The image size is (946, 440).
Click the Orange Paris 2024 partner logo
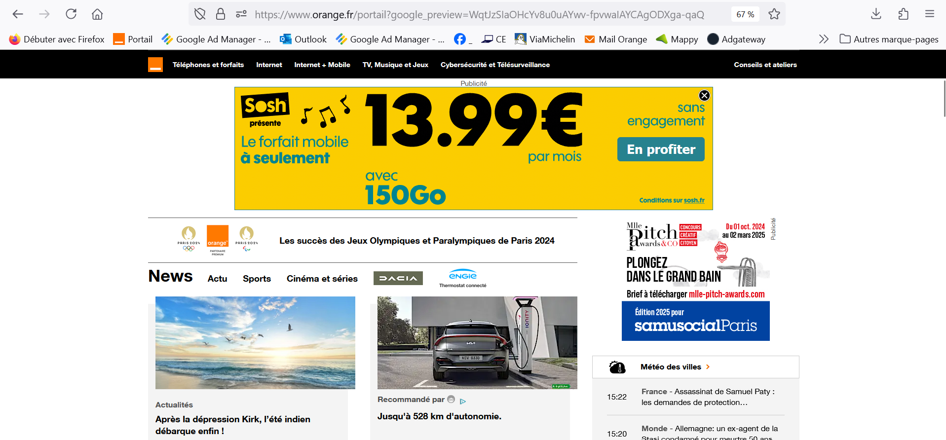click(x=218, y=240)
